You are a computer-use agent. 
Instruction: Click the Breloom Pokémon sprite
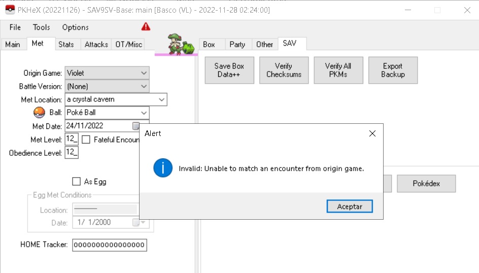[176, 44]
